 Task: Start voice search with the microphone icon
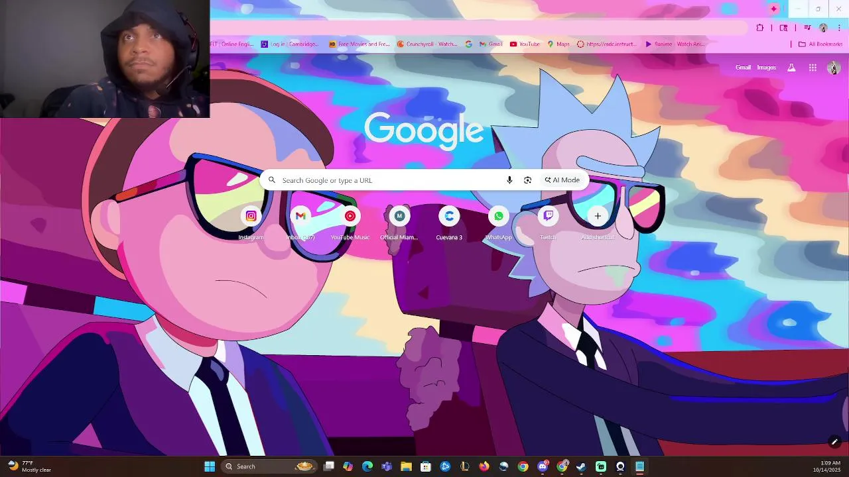point(509,180)
